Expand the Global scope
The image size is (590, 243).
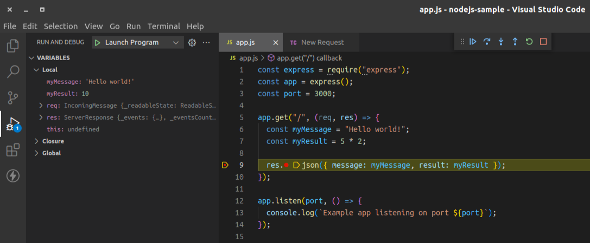pyautogui.click(x=36, y=153)
